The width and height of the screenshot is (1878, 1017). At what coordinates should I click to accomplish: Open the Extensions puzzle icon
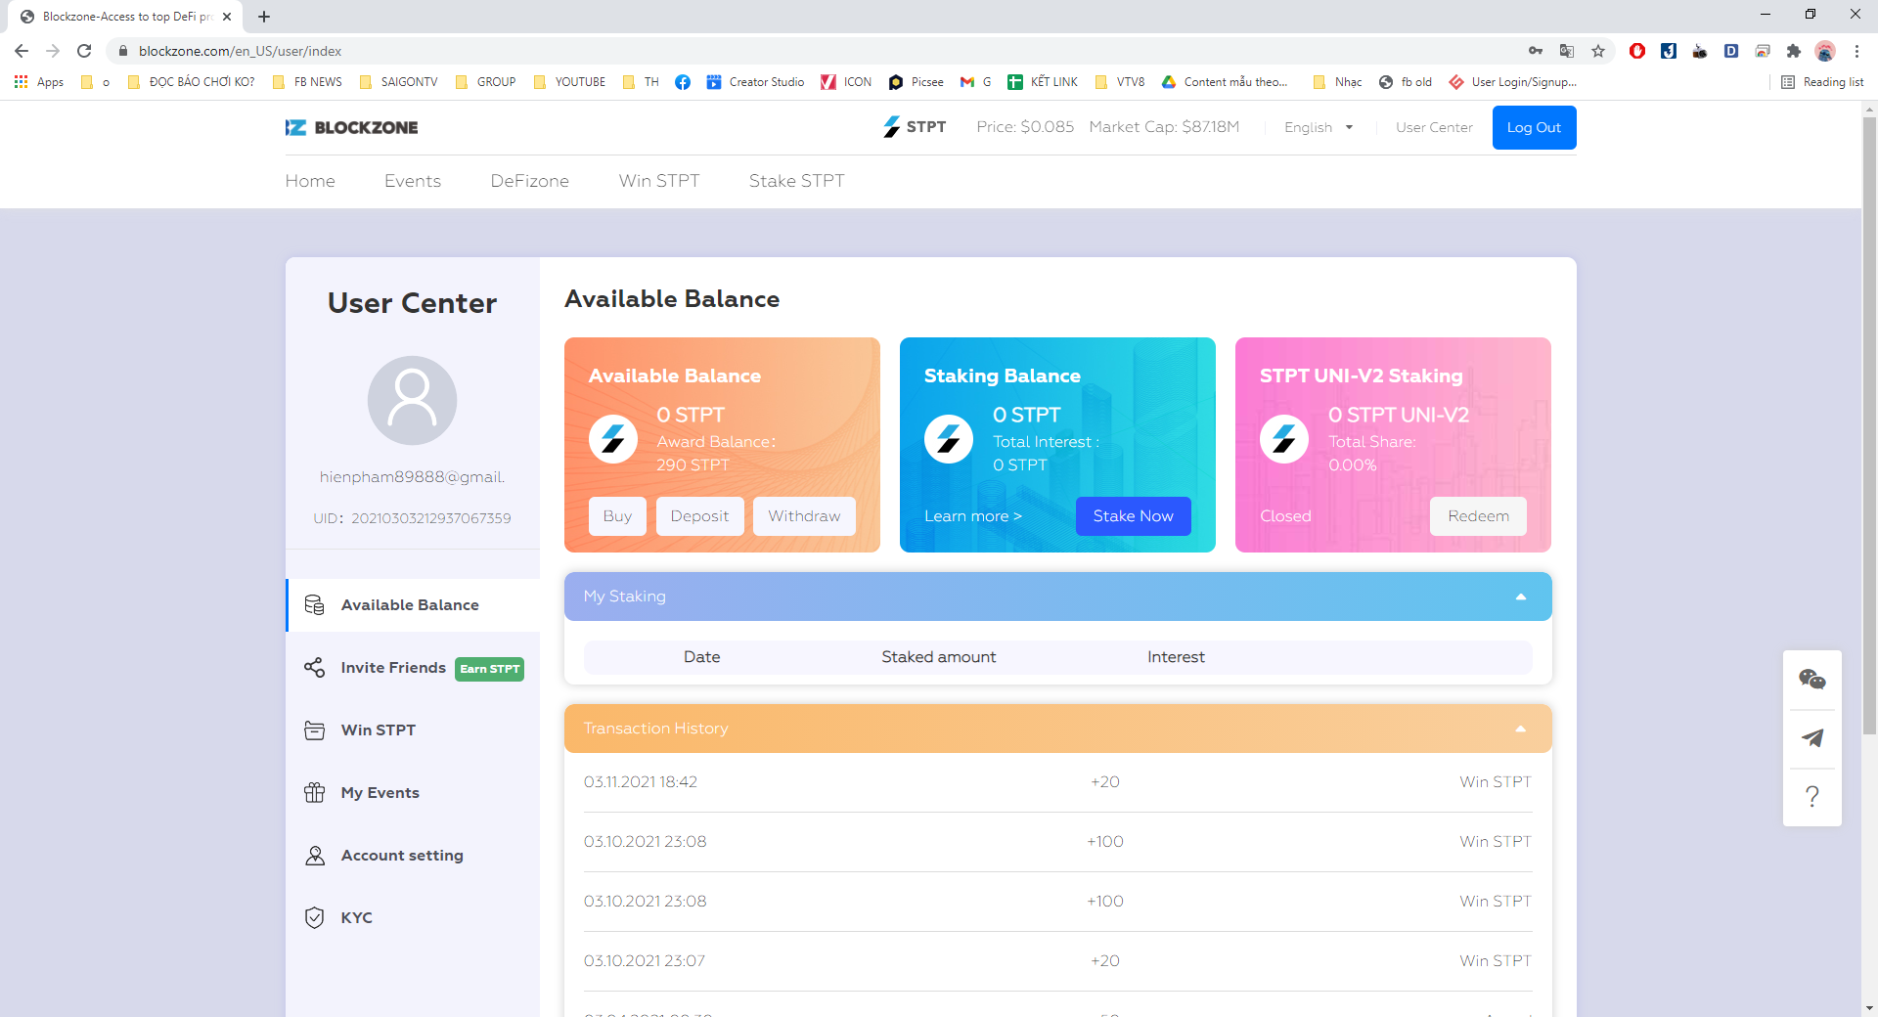(1794, 51)
